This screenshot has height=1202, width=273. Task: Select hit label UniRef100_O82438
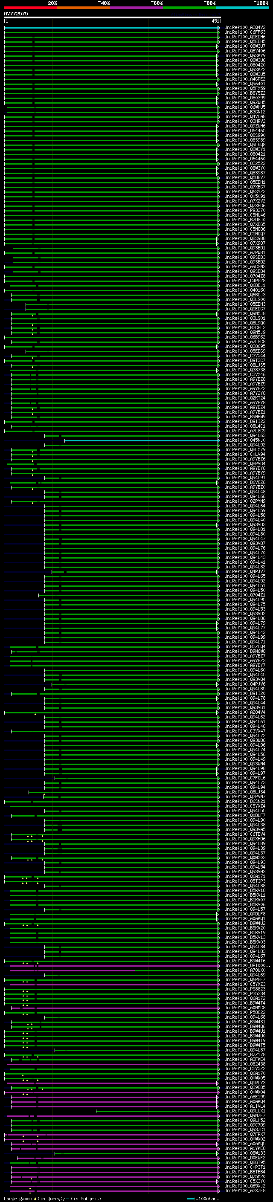[245, 1064]
